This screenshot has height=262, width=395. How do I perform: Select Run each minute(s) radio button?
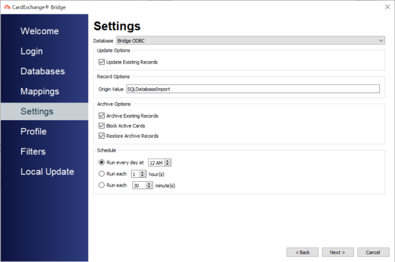click(101, 185)
